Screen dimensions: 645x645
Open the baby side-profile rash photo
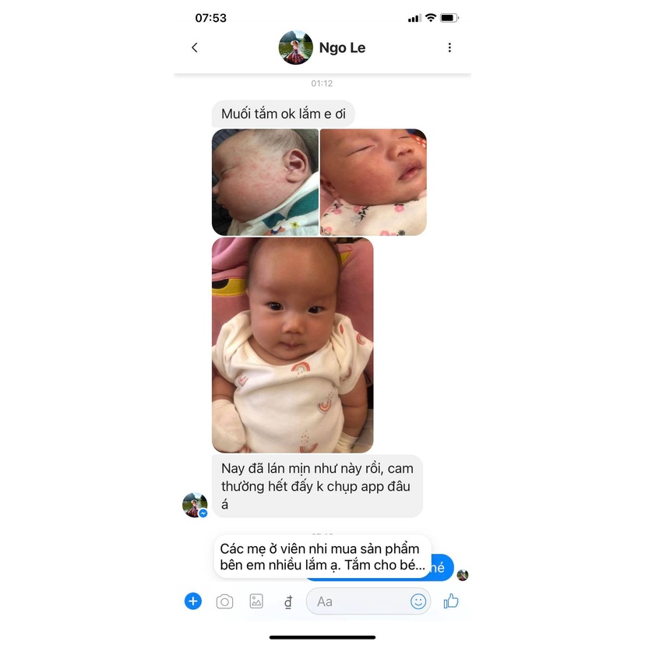(x=265, y=182)
